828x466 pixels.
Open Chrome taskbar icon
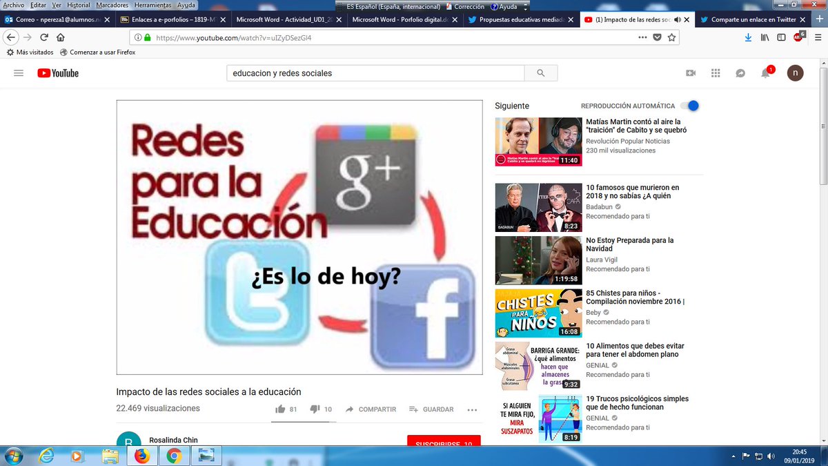(x=173, y=456)
